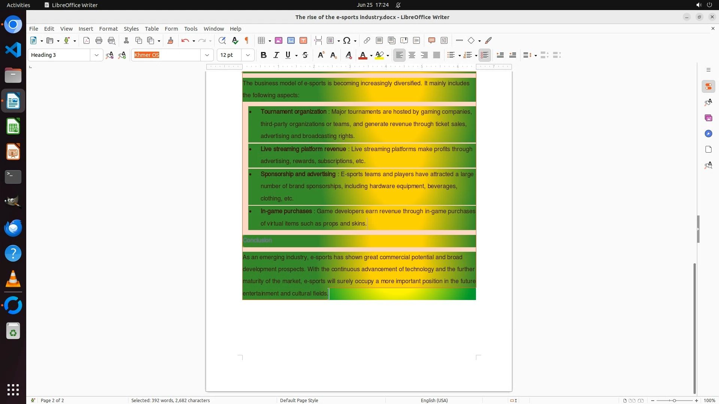The width and height of the screenshot is (719, 404).
Task: Click the Find and Replace icon
Action: pos(222,40)
